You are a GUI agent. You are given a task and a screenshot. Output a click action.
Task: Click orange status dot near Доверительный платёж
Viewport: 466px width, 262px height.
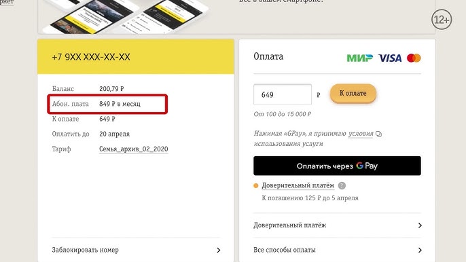(256, 186)
